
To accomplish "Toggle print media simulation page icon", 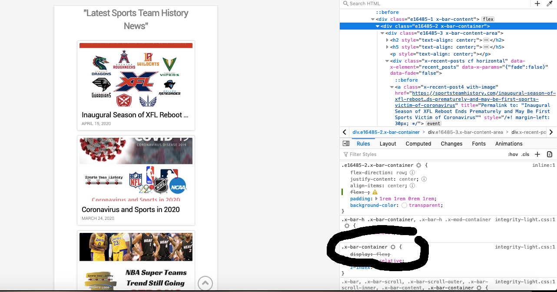I will point(550,154).
